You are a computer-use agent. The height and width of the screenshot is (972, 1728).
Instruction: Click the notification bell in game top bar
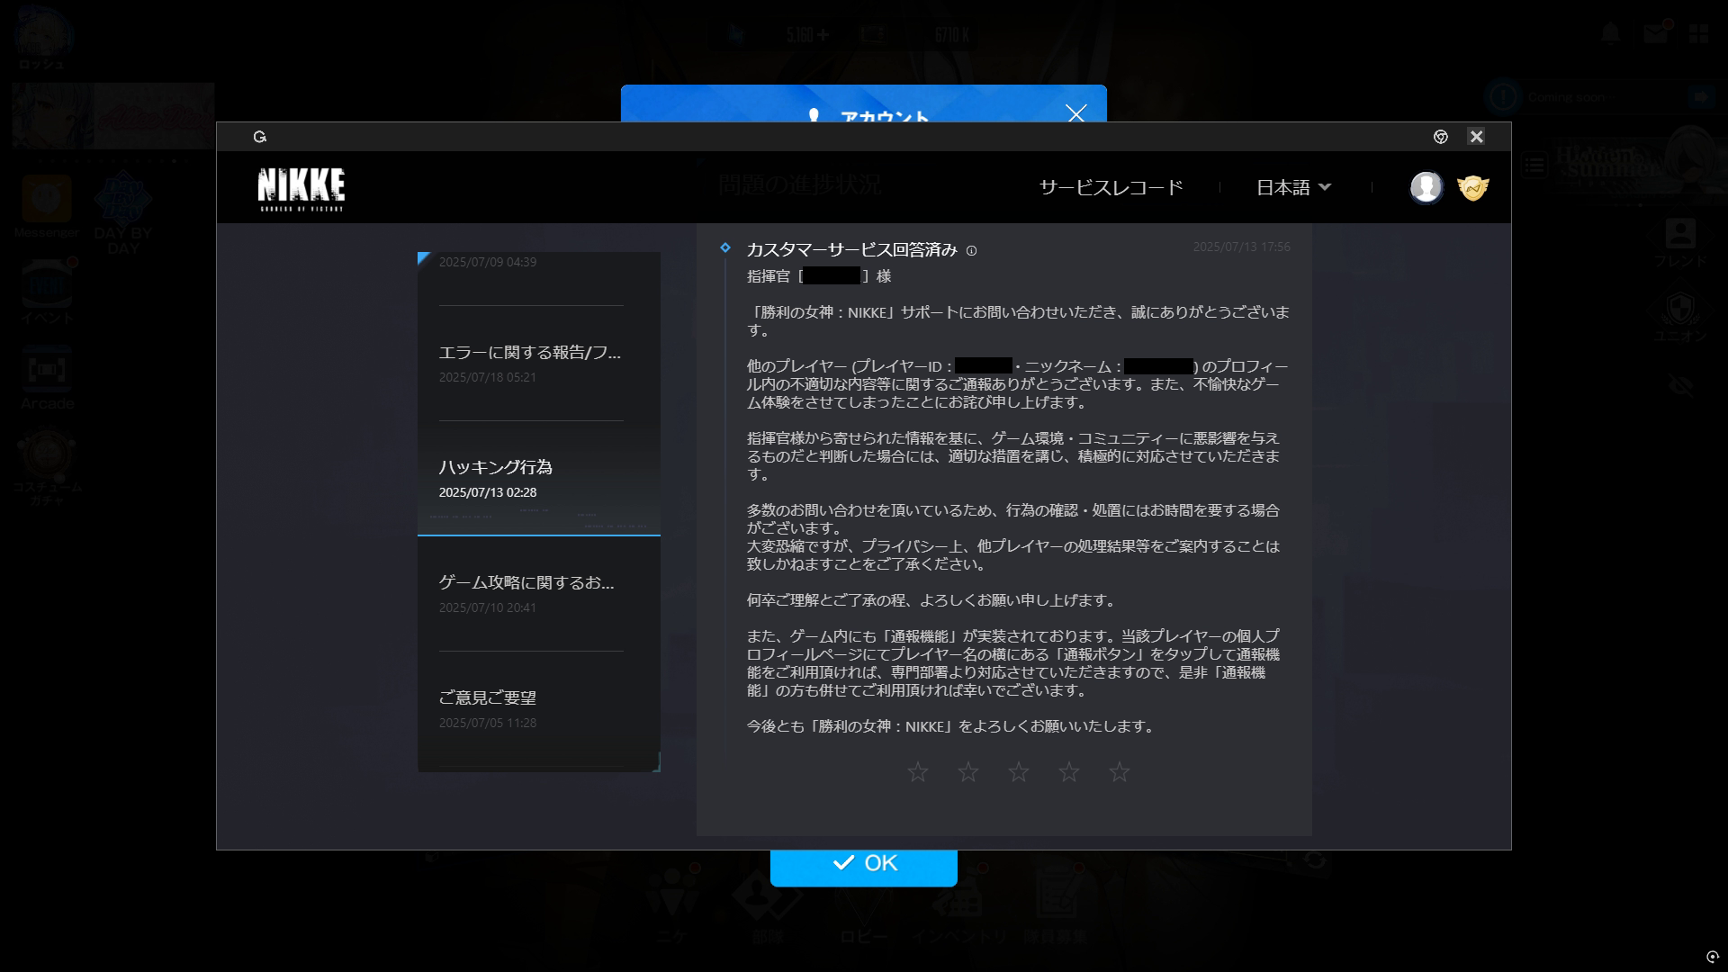(x=1610, y=33)
